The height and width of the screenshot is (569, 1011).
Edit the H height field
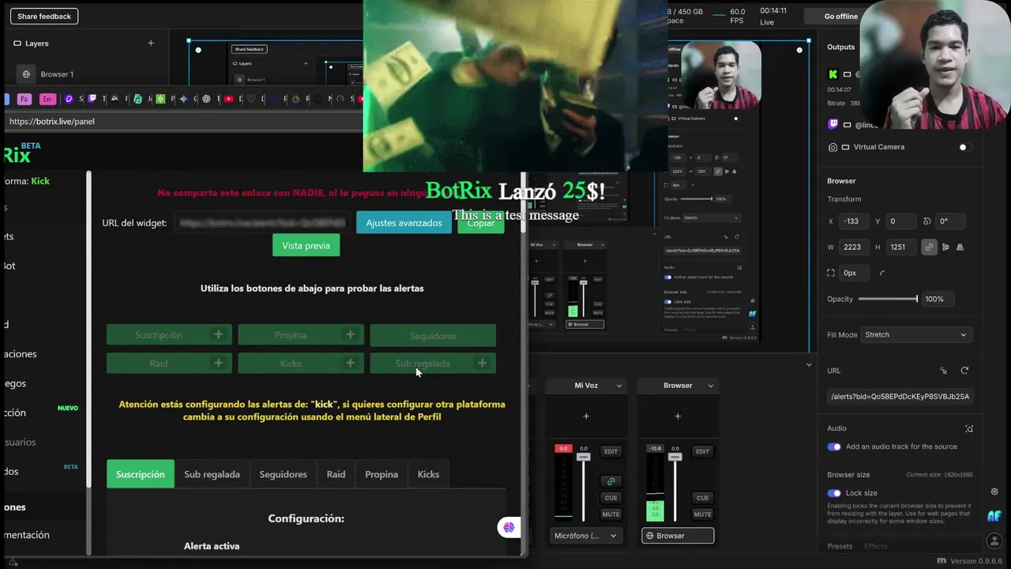coord(900,247)
